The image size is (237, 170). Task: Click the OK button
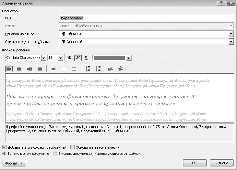pyautogui.click(x=195, y=163)
